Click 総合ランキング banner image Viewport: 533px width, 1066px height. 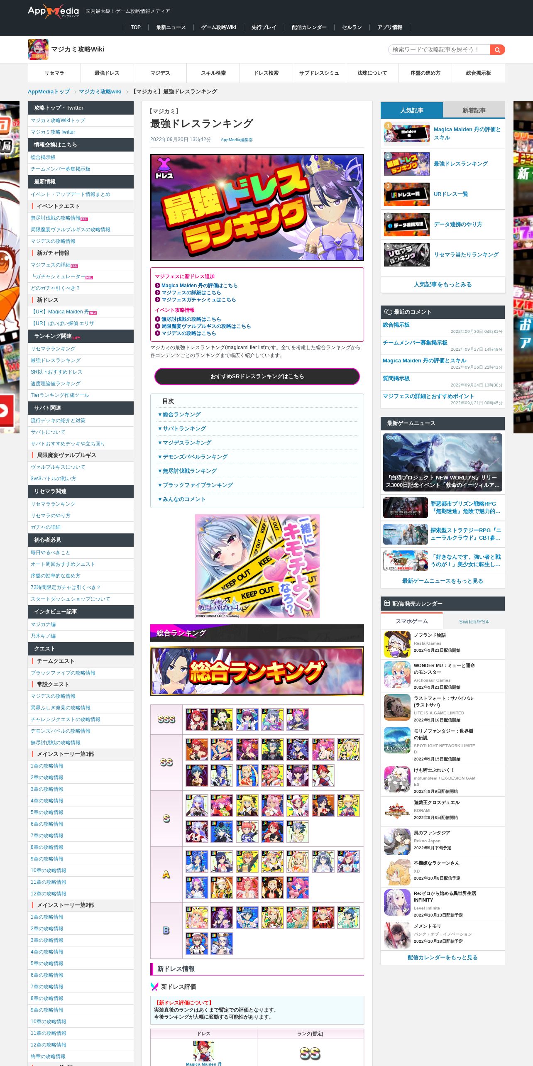(x=257, y=671)
